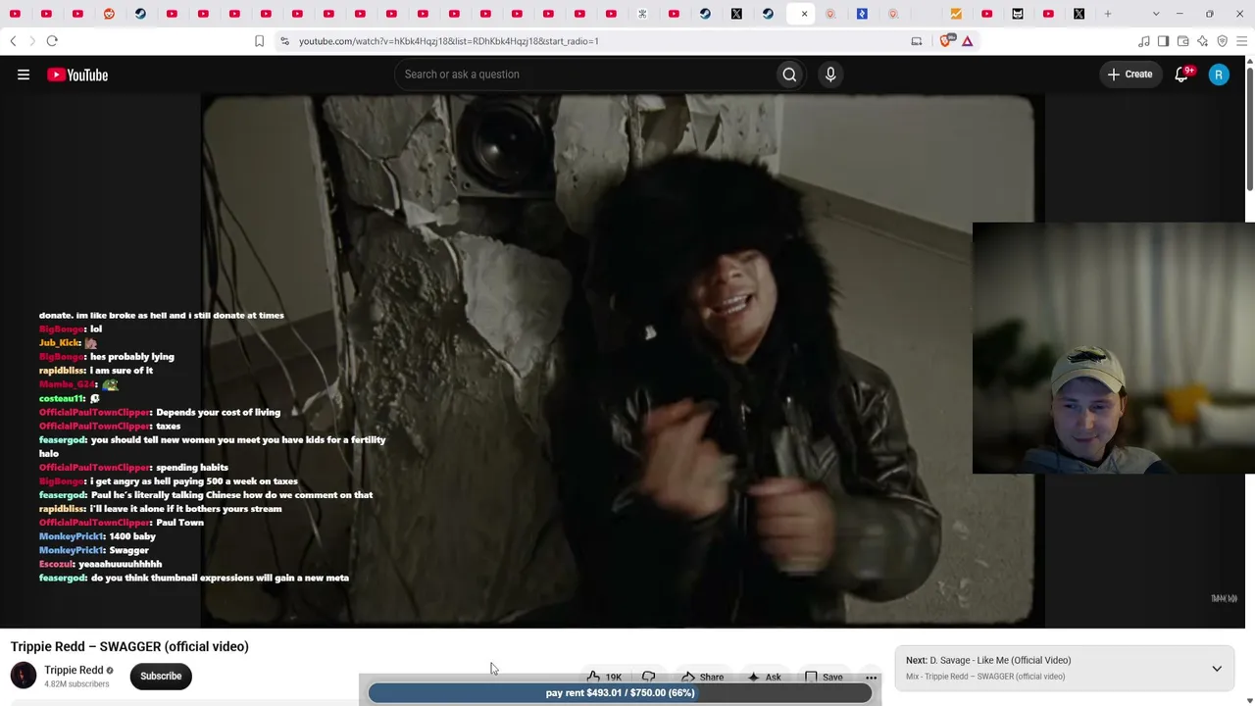Like the SWAGGER video

[604, 677]
